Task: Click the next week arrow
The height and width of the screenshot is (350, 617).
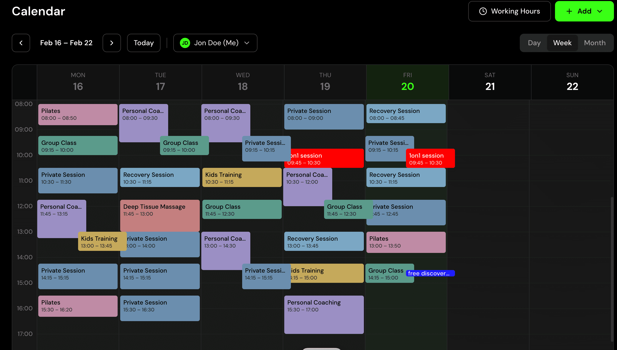Action: click(112, 43)
